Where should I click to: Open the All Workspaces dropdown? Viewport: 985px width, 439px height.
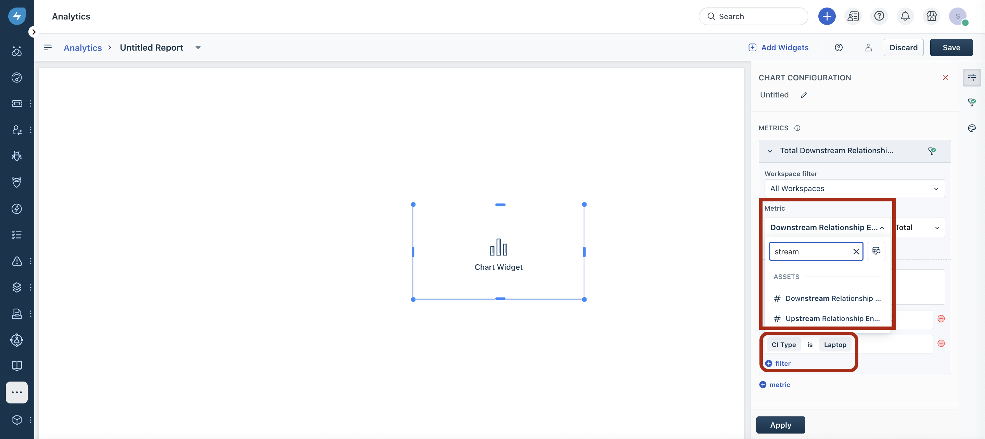click(854, 188)
